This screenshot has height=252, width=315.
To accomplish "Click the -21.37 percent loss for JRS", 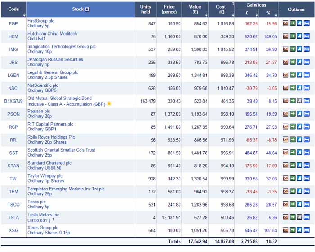I will click(x=271, y=63).
